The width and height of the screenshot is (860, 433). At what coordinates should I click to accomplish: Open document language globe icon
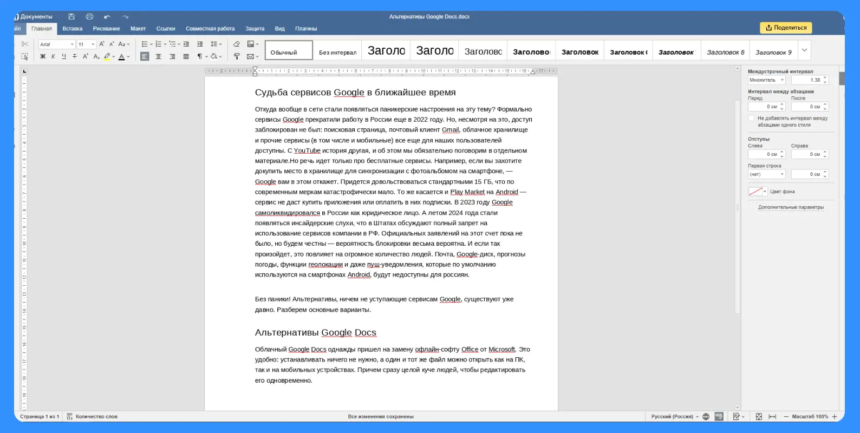point(706,416)
